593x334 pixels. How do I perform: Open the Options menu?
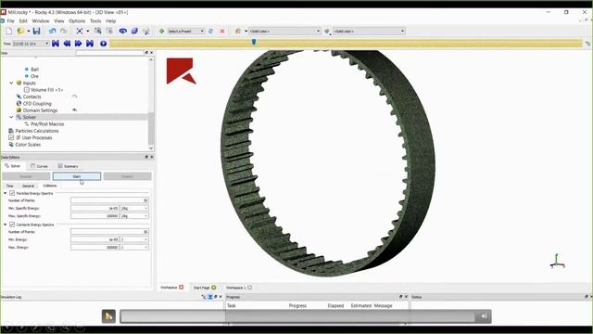[x=77, y=21]
